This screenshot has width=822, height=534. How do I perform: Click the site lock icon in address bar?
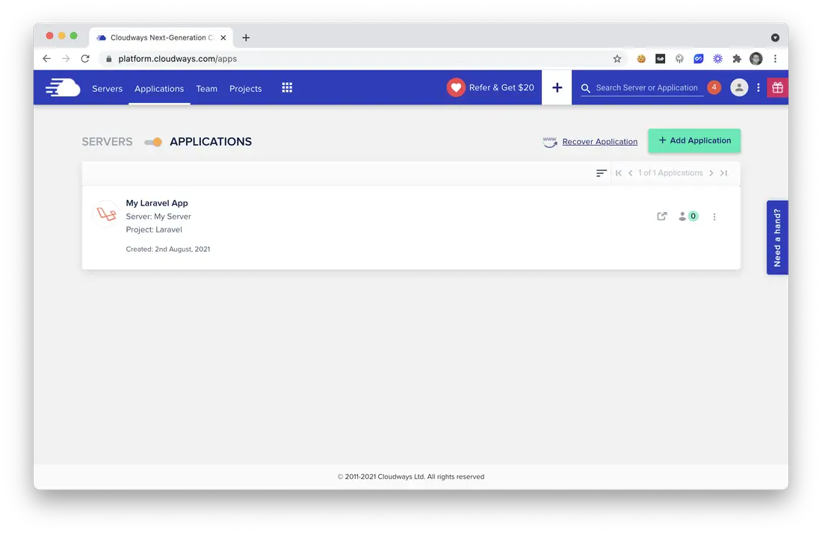click(x=108, y=59)
